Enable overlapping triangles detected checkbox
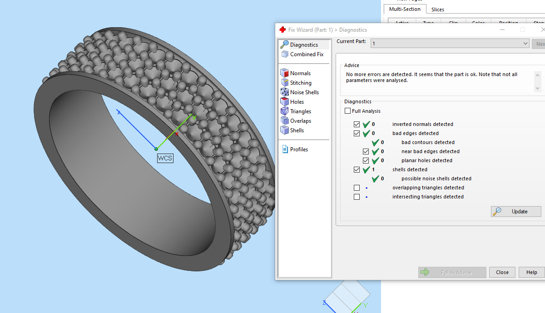Viewport: 545px width, 313px height. [357, 188]
